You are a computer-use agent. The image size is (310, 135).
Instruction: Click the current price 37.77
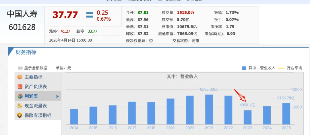click(x=65, y=15)
